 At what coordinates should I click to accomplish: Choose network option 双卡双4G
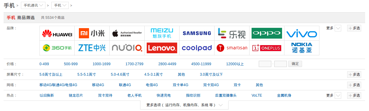click(x=211, y=85)
